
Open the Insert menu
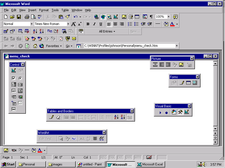(x=32, y=10)
